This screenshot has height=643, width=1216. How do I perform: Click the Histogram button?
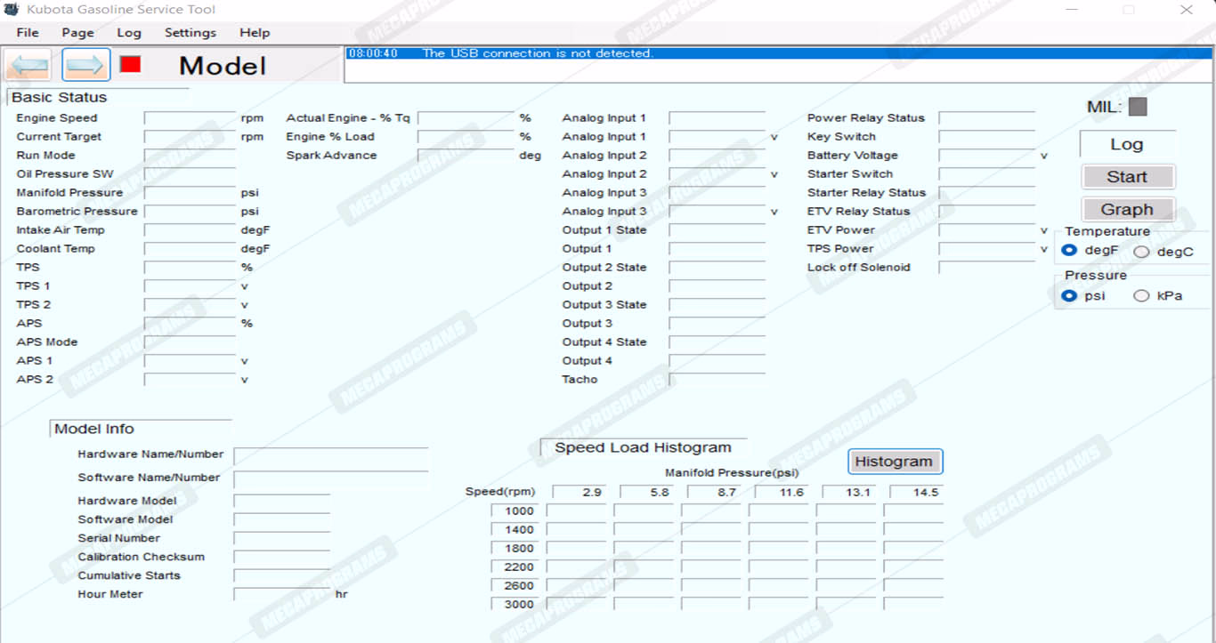[894, 462]
